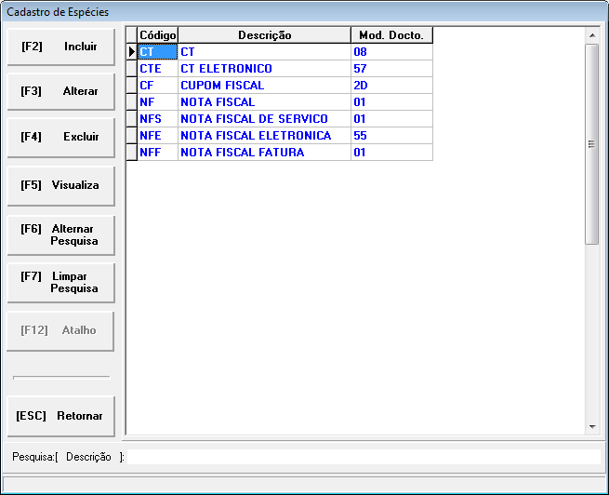Select the CUPOM FISCAL row

coord(264,86)
